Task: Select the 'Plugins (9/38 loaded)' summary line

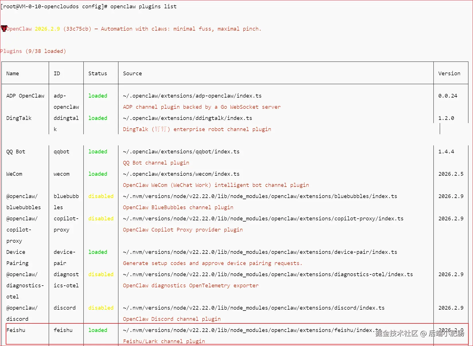Action: 33,51
